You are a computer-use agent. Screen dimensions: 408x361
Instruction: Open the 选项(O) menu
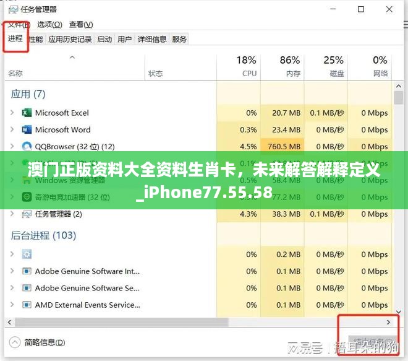(49, 25)
